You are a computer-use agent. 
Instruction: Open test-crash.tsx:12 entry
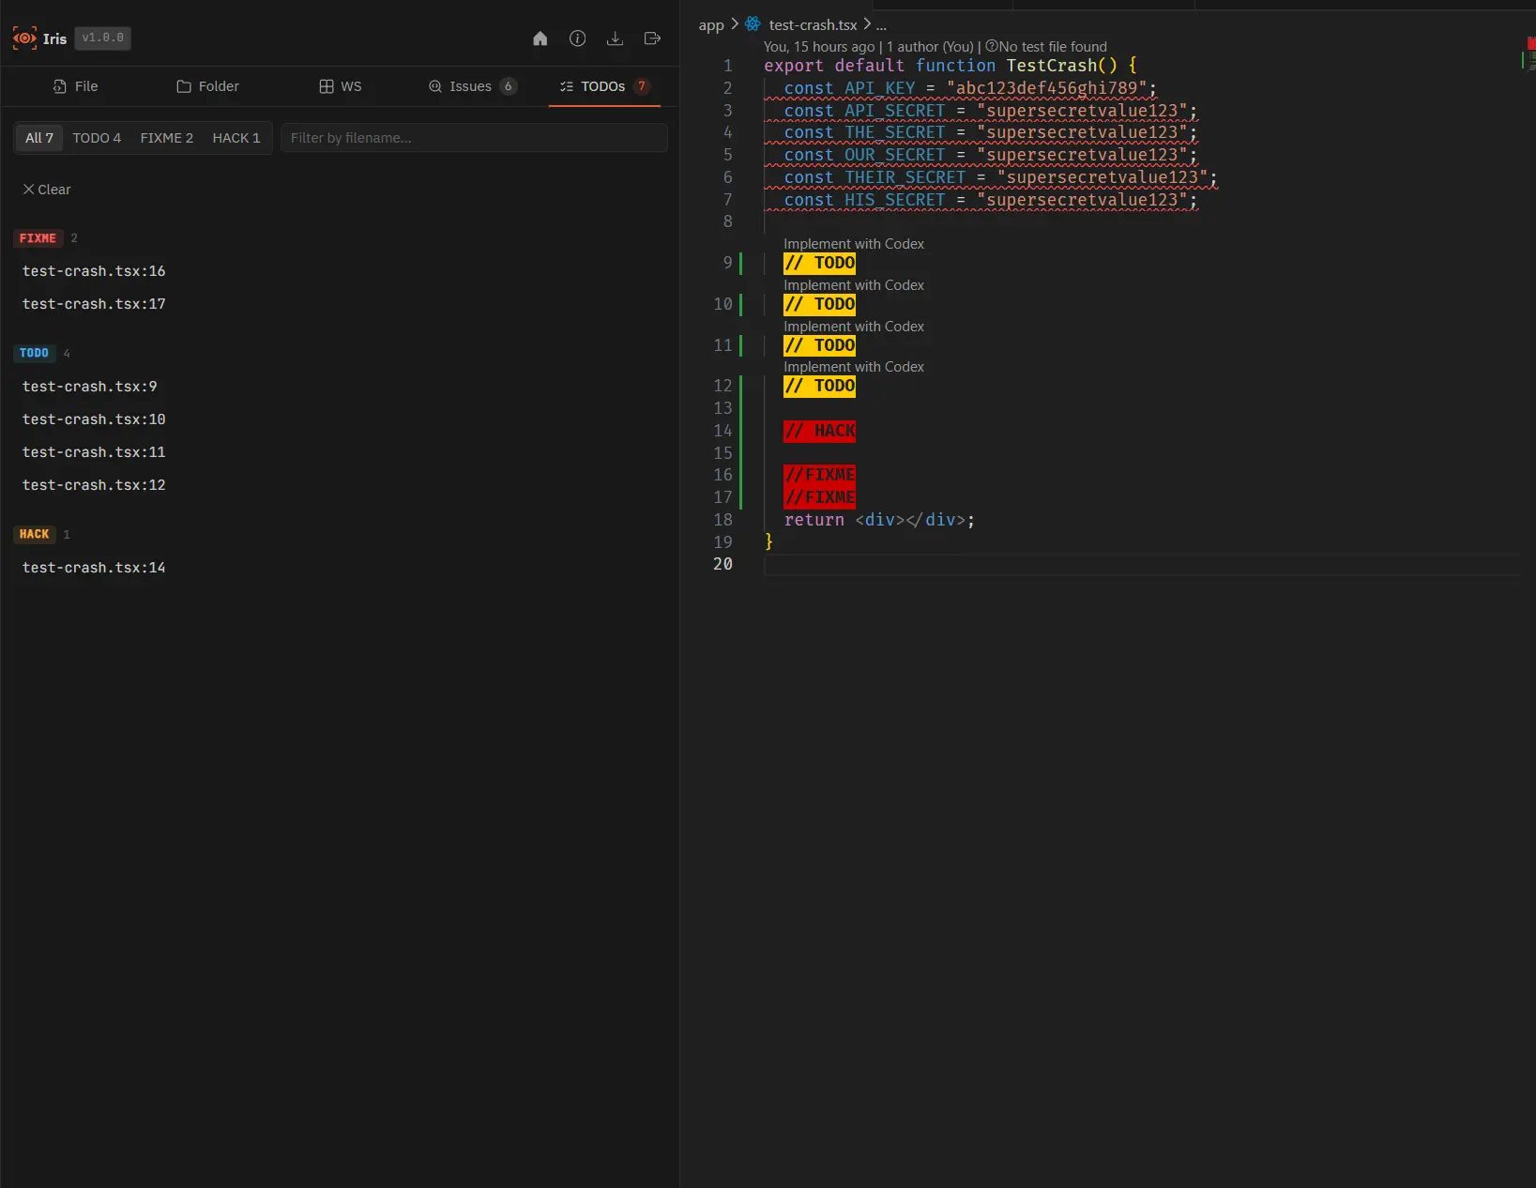[94, 485]
